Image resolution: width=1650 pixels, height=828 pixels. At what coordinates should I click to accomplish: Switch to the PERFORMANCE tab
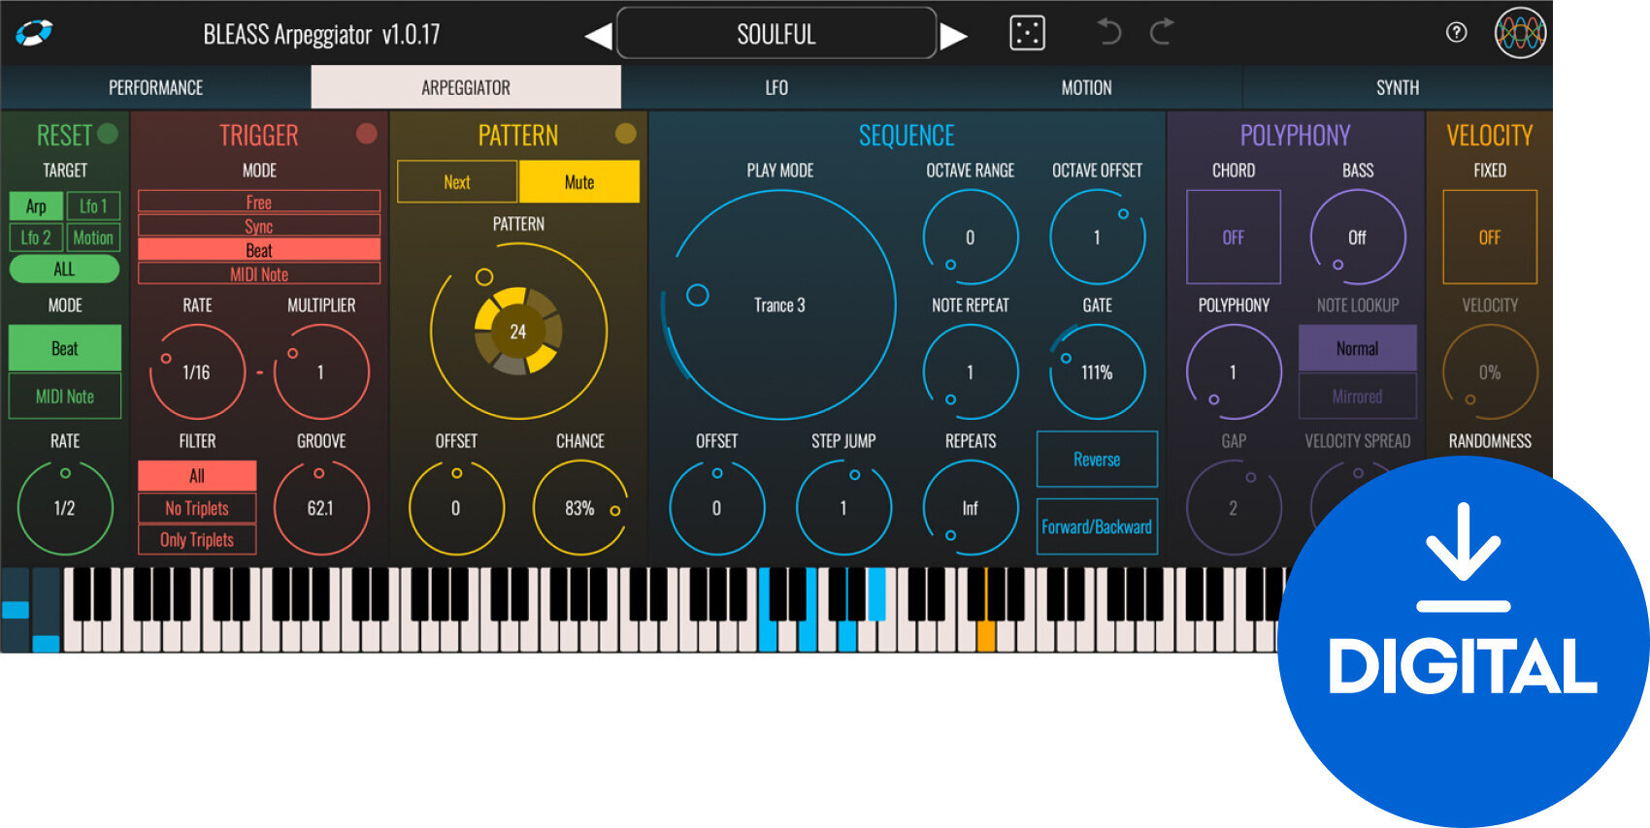tap(155, 87)
